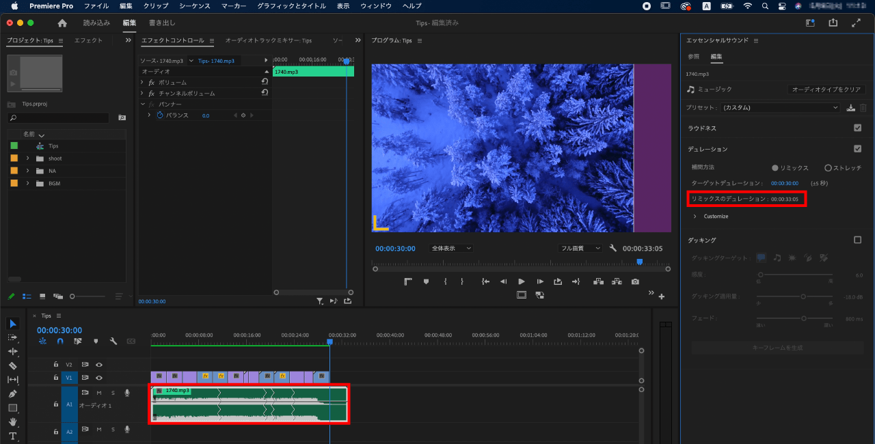875x444 pixels.
Task: Select the Hand tool
Action: tap(13, 422)
